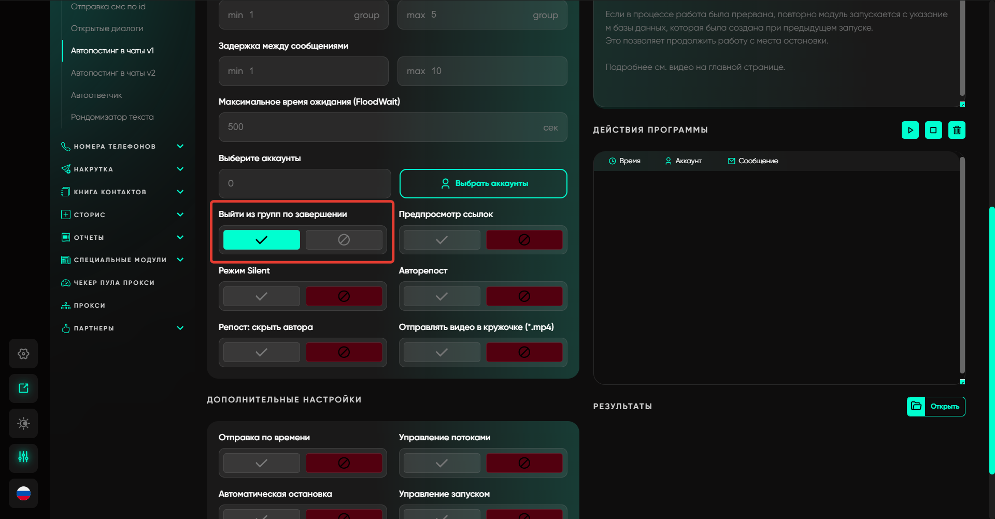Disable Выйти из групп по завершении

344,240
